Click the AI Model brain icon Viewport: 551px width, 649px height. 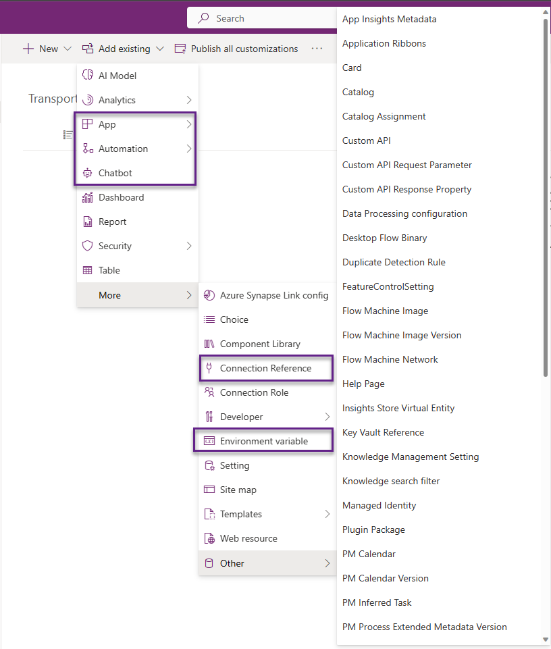click(x=87, y=75)
